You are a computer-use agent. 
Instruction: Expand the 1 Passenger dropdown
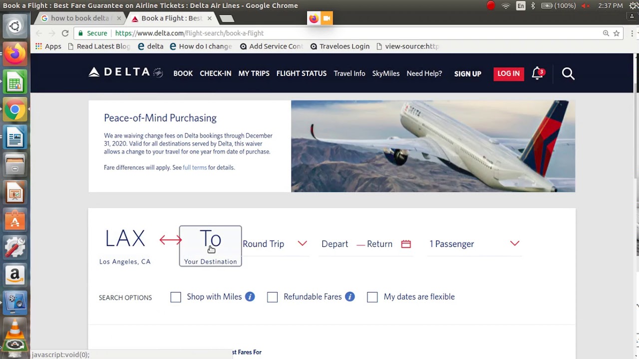pyautogui.click(x=475, y=244)
